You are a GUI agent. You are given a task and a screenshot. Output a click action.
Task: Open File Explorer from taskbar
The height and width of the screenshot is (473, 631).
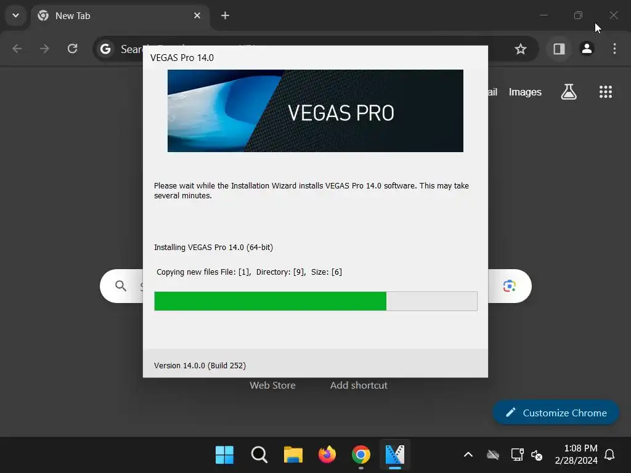(x=293, y=455)
